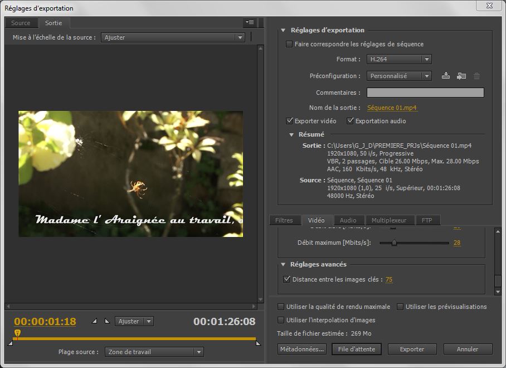Collapse the Réglages avancés section
The image size is (506, 368).
coord(283,264)
